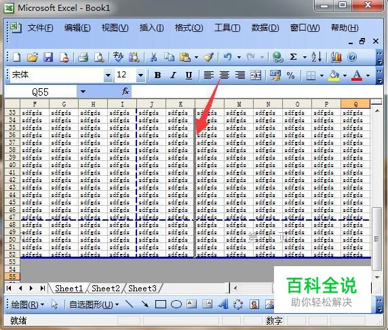Open fill color palette dropdown arrow

click(345, 75)
